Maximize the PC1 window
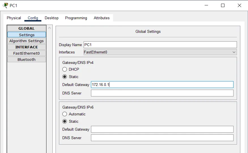Viewport: 248px width, 153px height. click(x=223, y=5)
